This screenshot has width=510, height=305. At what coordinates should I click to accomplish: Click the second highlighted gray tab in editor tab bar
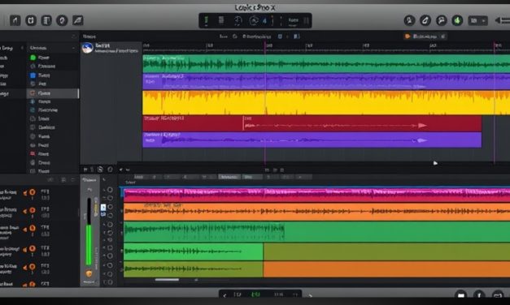(x=252, y=177)
